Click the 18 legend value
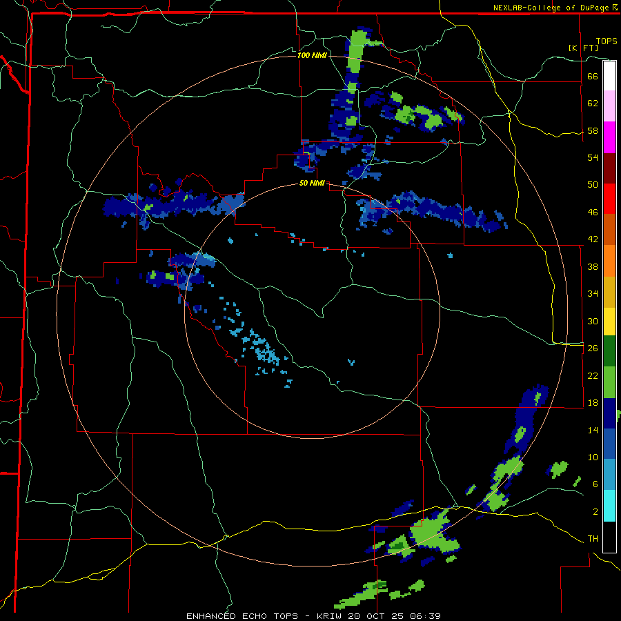The image size is (621, 621). tap(593, 403)
